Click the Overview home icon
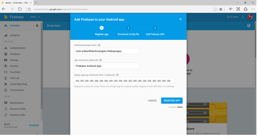This screenshot has height=139, width=258. click(6, 26)
